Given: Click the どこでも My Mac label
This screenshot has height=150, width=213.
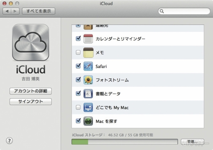Looking at the screenshot, I should click(x=112, y=108).
